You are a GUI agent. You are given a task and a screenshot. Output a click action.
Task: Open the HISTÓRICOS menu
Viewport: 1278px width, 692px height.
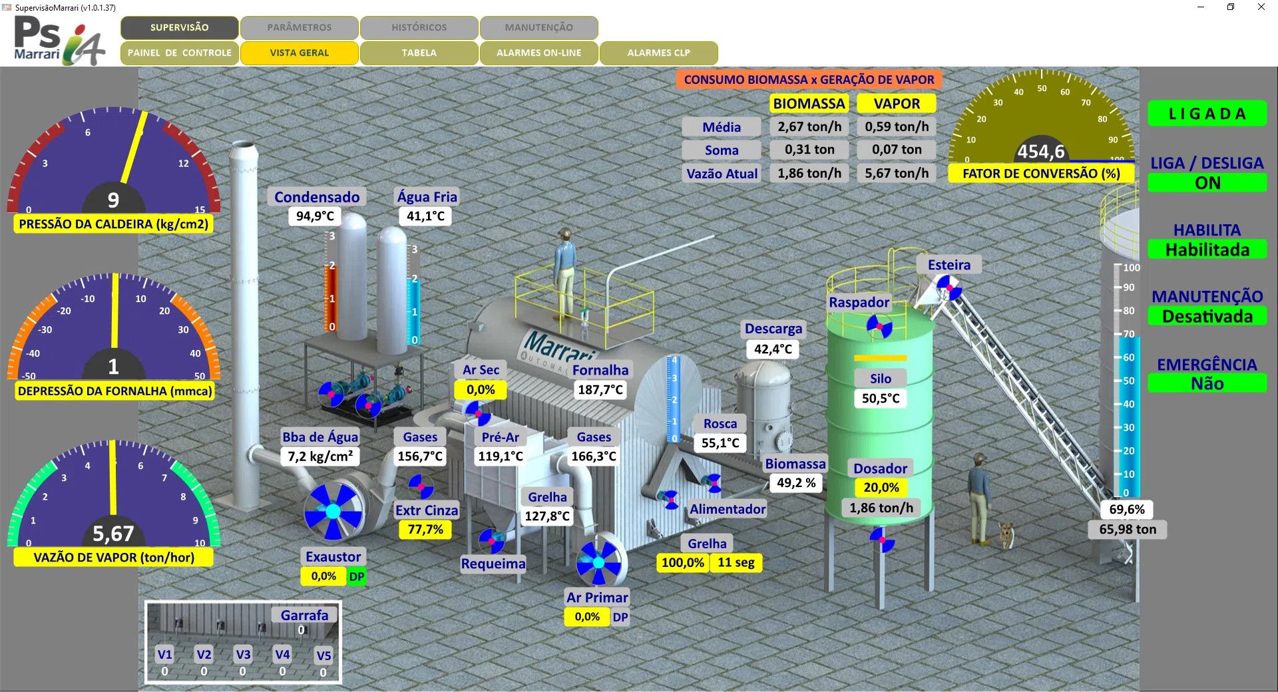point(418,27)
